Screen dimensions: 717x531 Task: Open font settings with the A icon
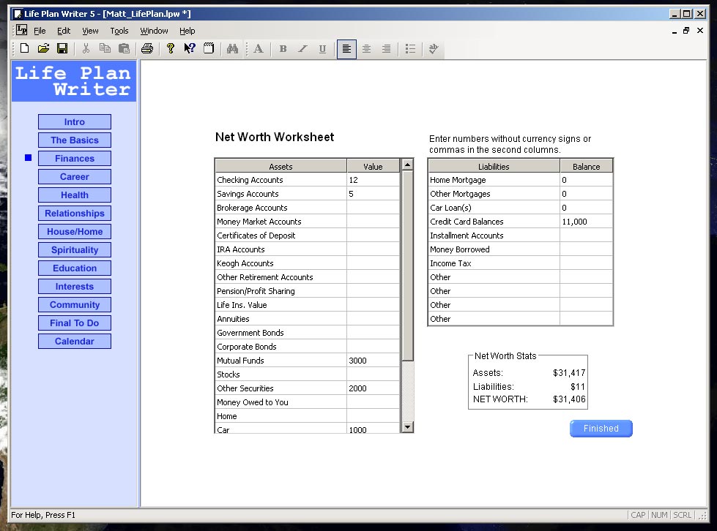259,48
